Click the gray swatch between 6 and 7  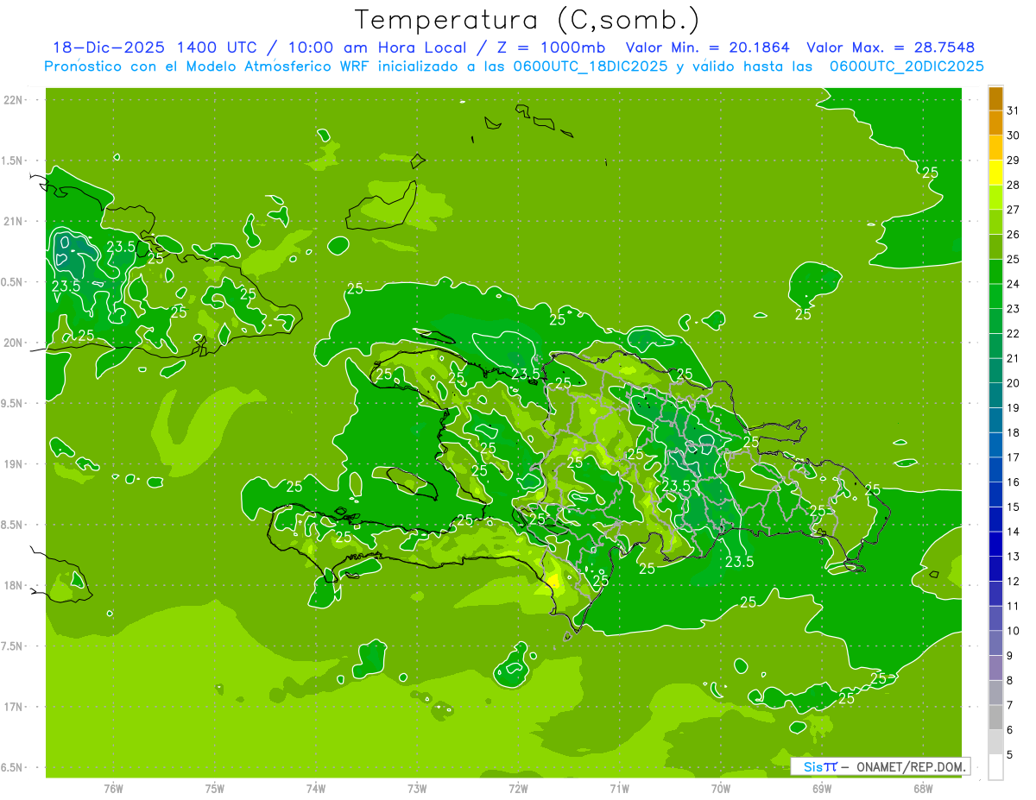pos(995,717)
